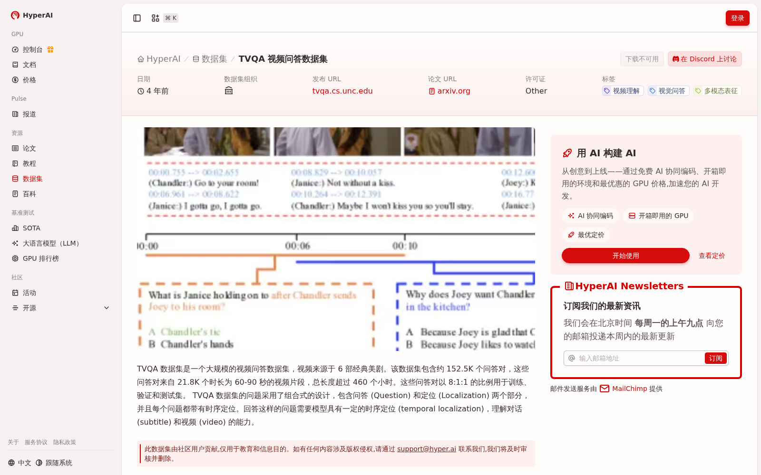Viewport: 761px width, 475px height.
Task: Open 文档 in the sidebar
Action: coord(61,65)
